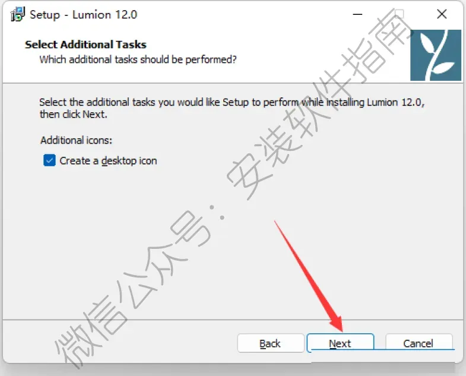The image size is (466, 376).
Task: Return to previous page with Back
Action: 271,343
